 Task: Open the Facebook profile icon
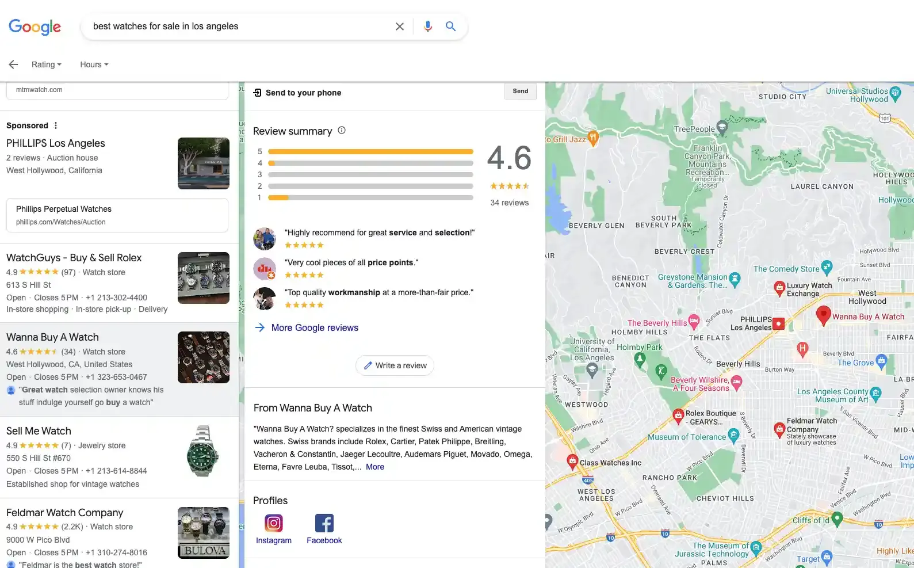tap(324, 523)
